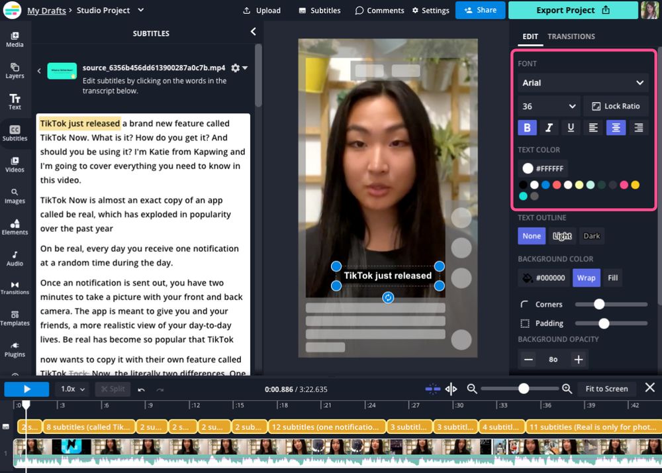The width and height of the screenshot is (662, 473).
Task: Open the Media panel
Action: pos(15,38)
